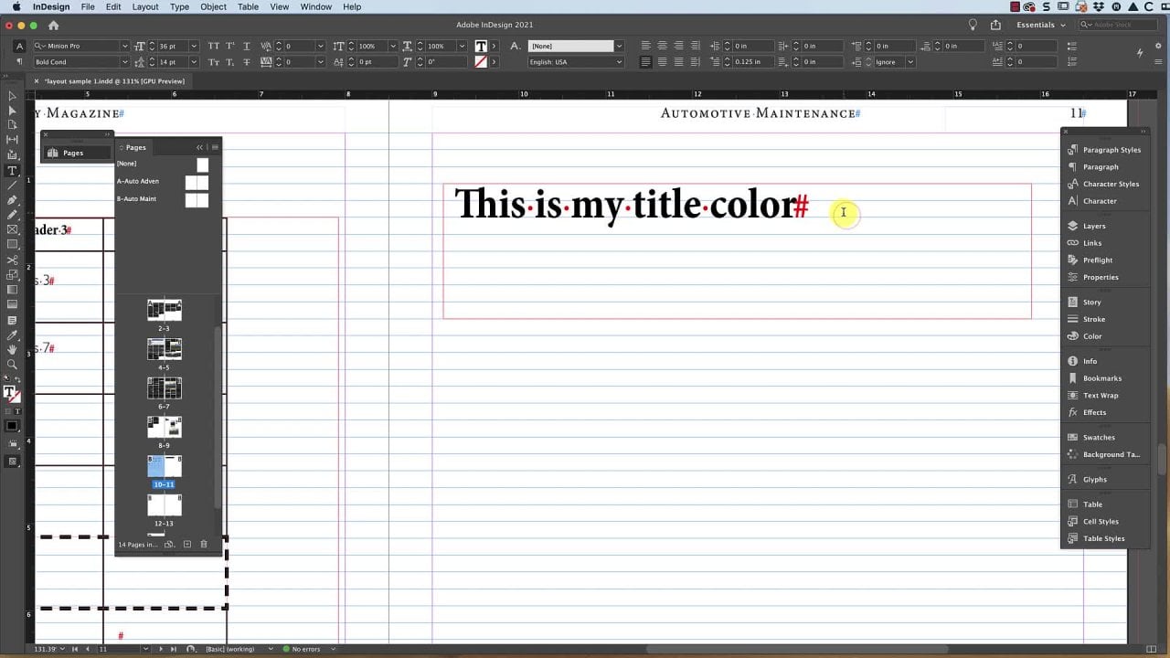Pick the Eyedropper tool
Screen dimensions: 1170x658
(12, 335)
